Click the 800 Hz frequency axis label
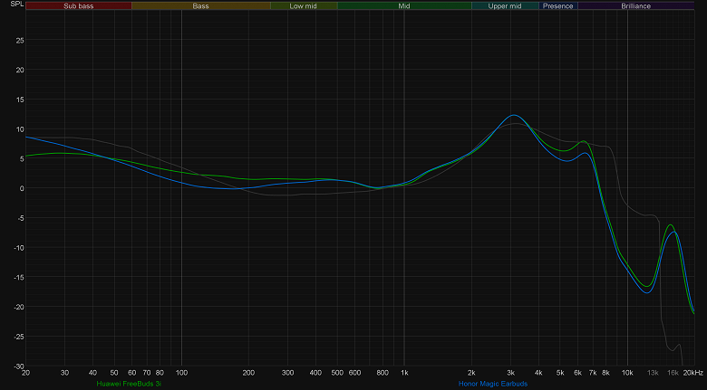 tap(383, 373)
